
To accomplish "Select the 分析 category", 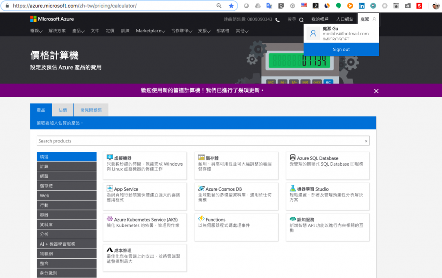I will tap(66, 234).
